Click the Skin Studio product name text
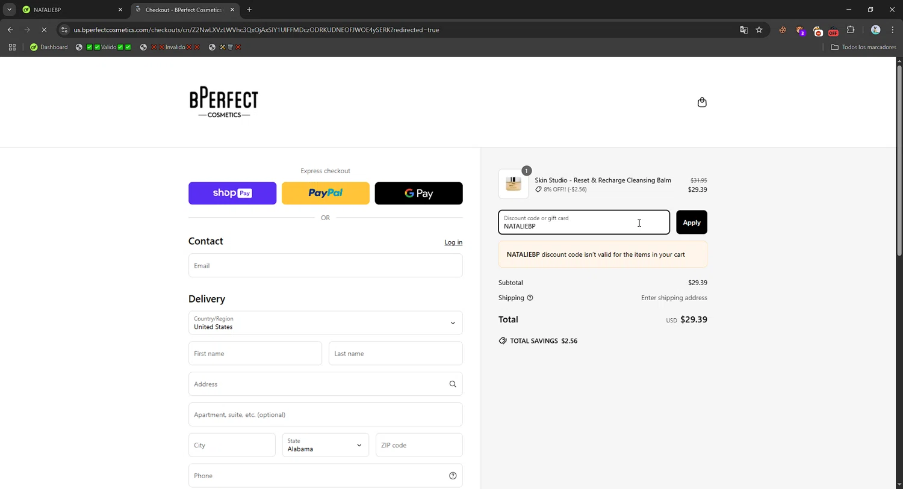Image resolution: width=903 pixels, height=489 pixels. (x=603, y=180)
